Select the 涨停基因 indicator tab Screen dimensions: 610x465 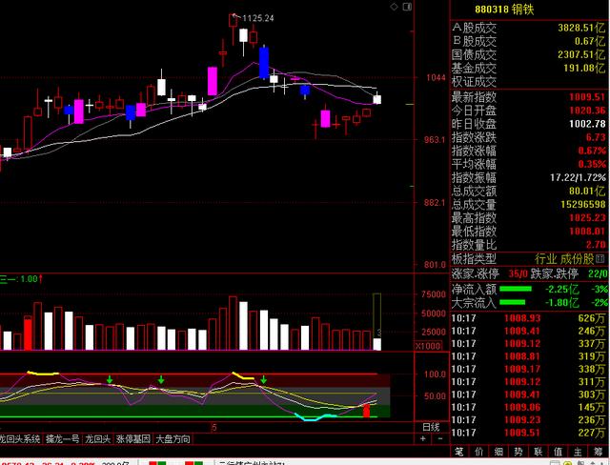click(133, 439)
